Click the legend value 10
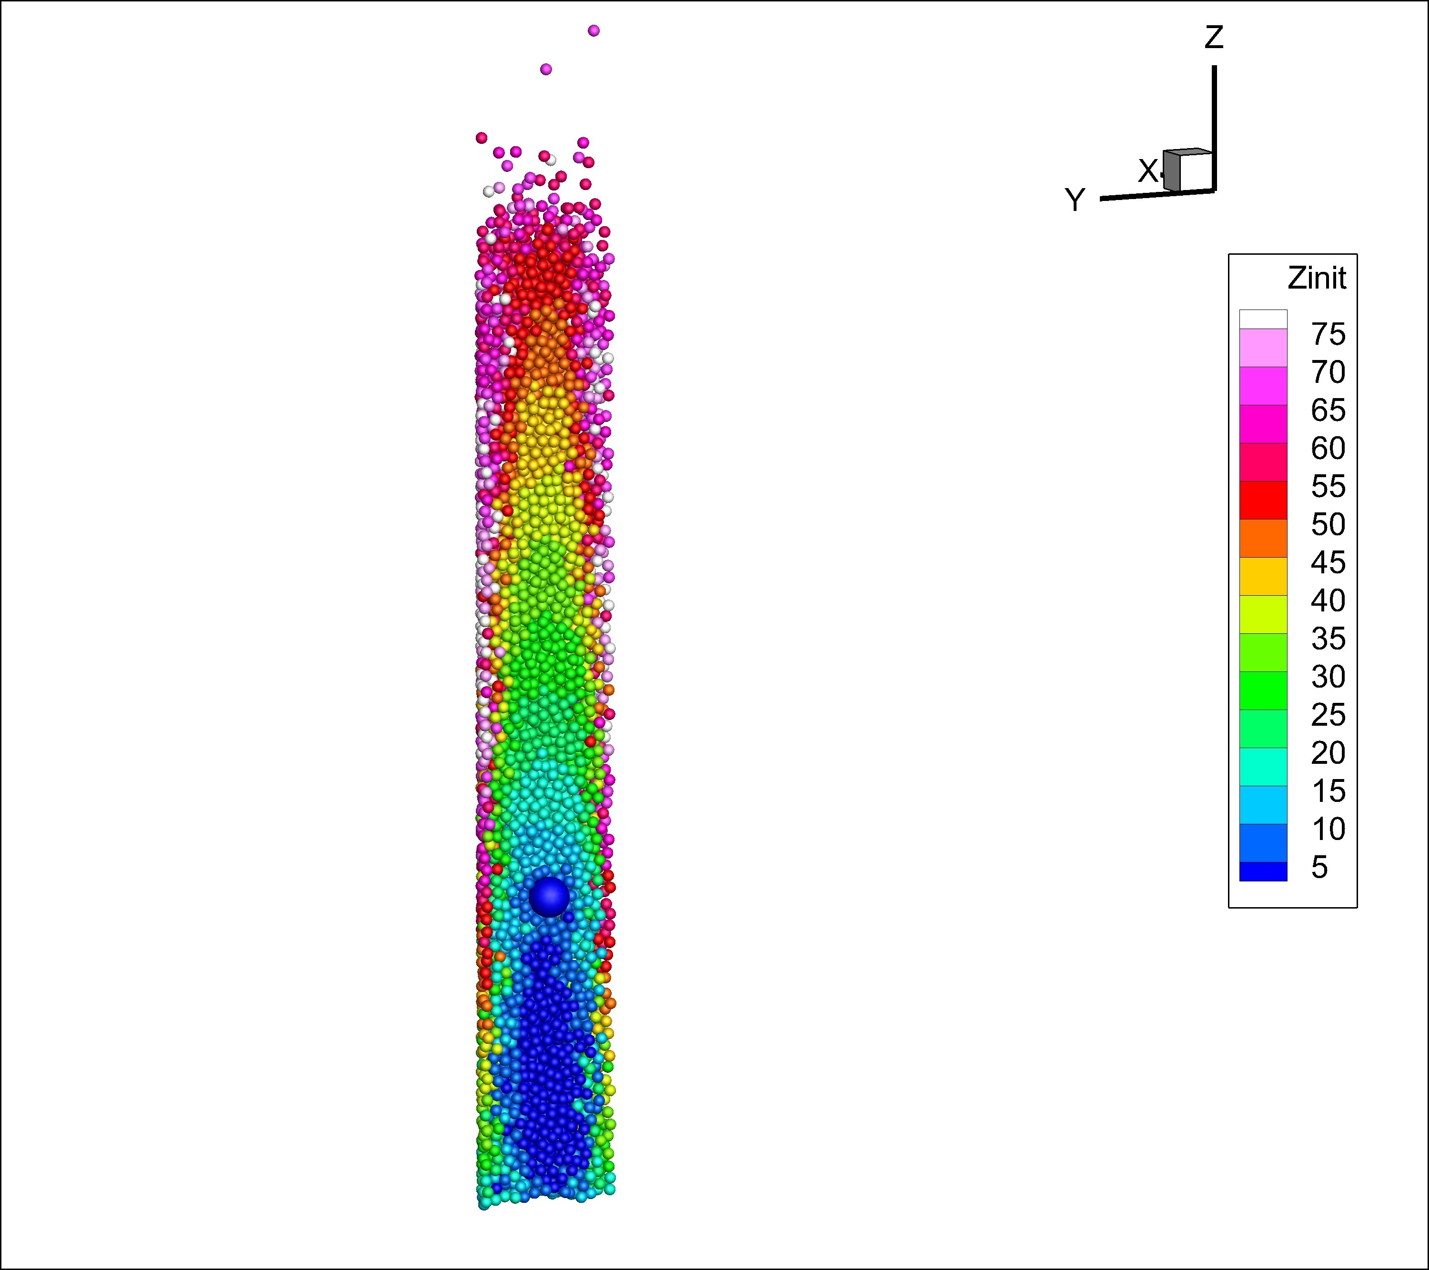This screenshot has height=1270, width=1429. click(x=1328, y=829)
